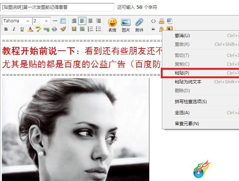
Task: Open the Tahoma font dropdown
Action: [17, 21]
